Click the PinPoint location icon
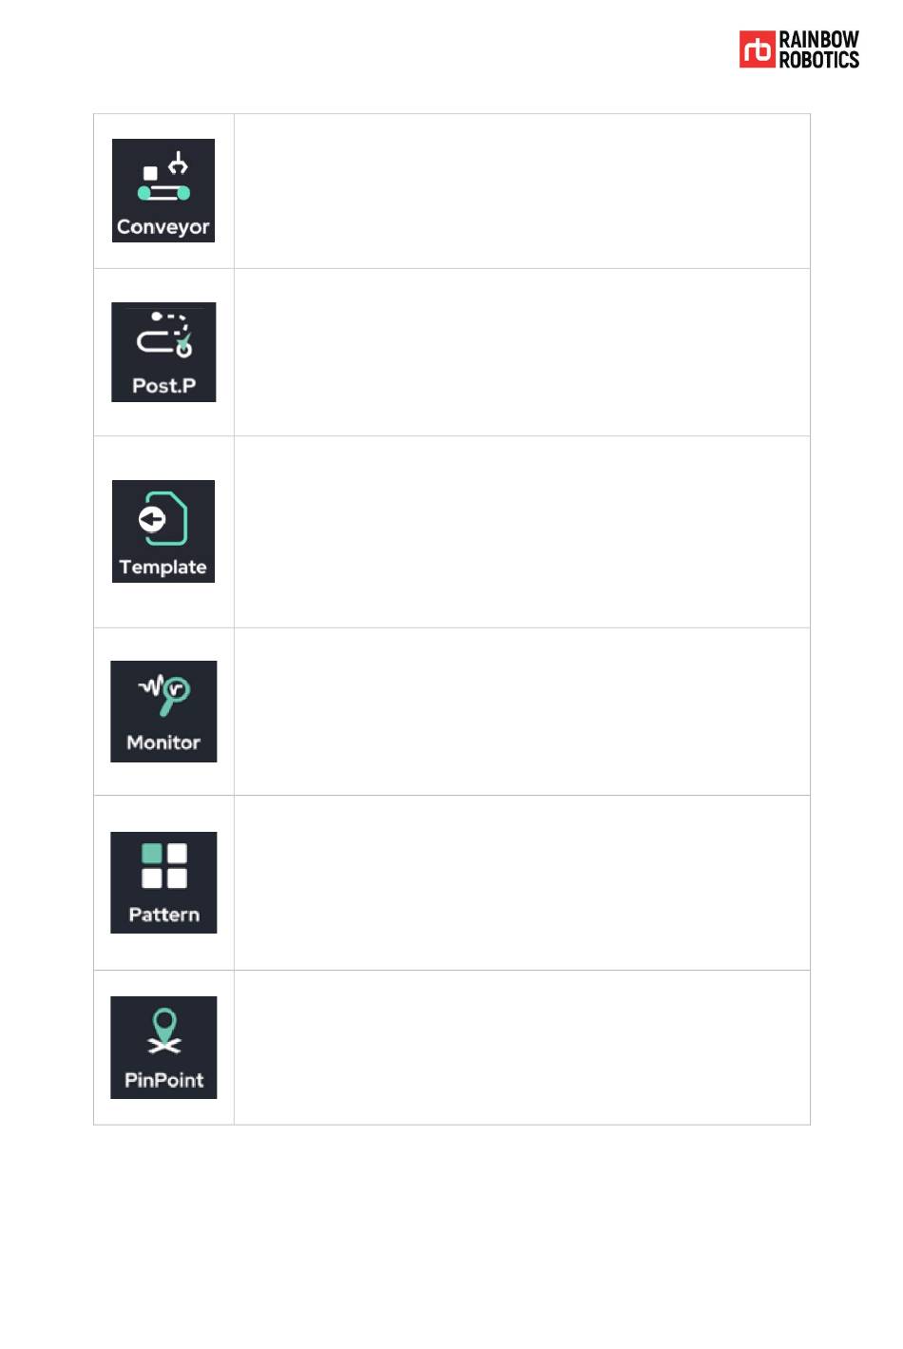The image size is (903, 1349). click(x=164, y=1031)
